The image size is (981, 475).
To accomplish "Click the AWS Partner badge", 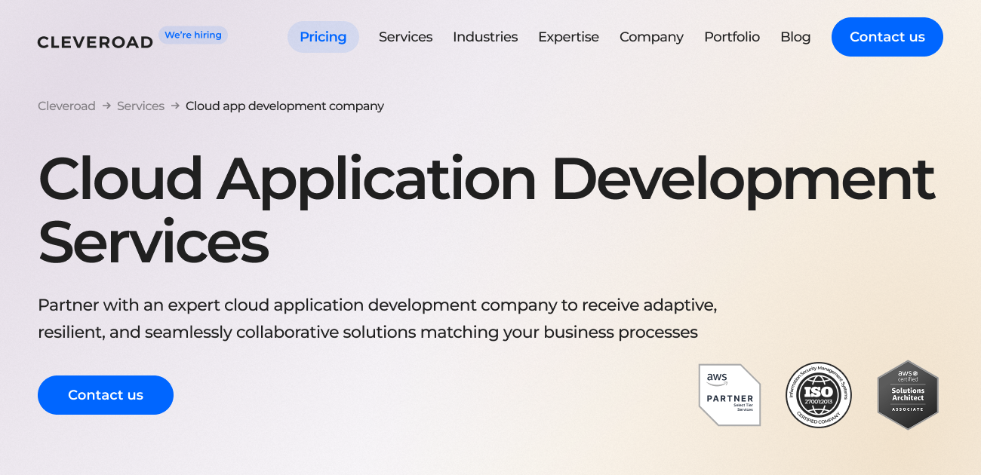I will [729, 395].
